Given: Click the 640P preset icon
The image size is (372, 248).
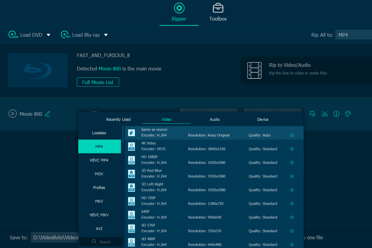Looking at the screenshot, I should 131,215.
